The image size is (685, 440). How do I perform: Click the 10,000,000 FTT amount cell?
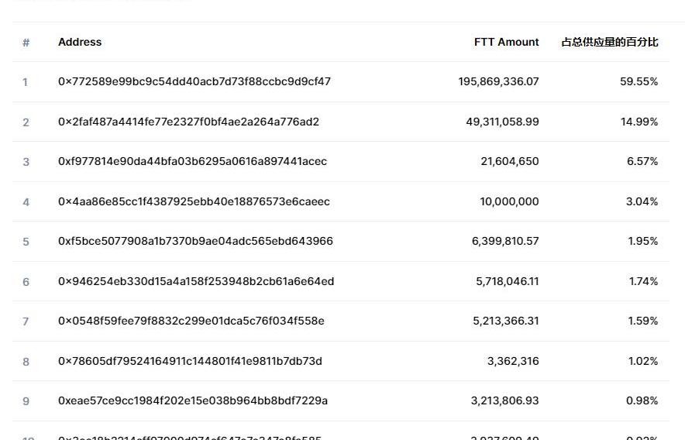coord(509,201)
